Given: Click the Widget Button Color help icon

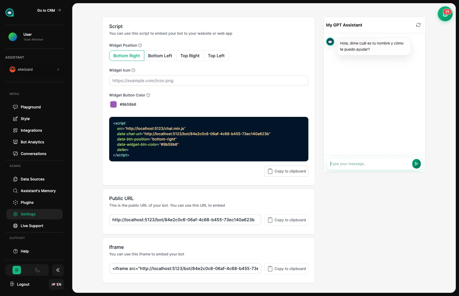Looking at the screenshot, I should click(x=148, y=95).
